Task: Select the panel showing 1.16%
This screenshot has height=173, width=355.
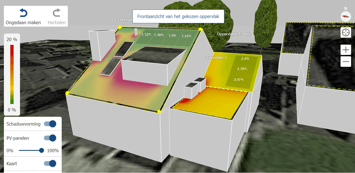Action: [159, 35]
